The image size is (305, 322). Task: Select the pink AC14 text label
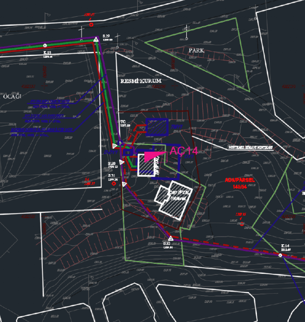[183, 151]
